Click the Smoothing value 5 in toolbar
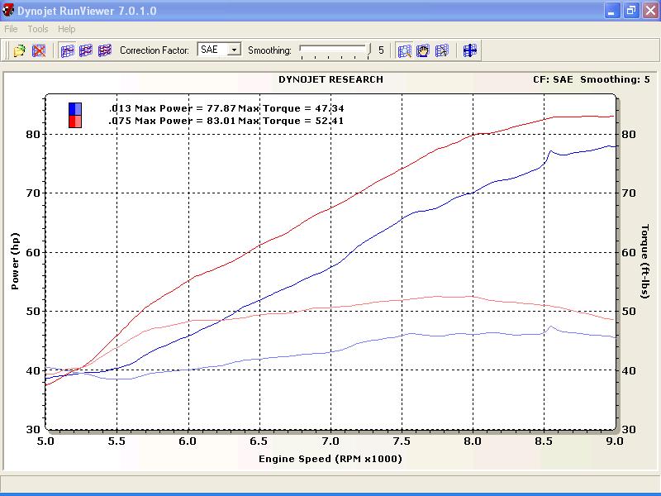Screen dimensions: 661x496 [381, 50]
